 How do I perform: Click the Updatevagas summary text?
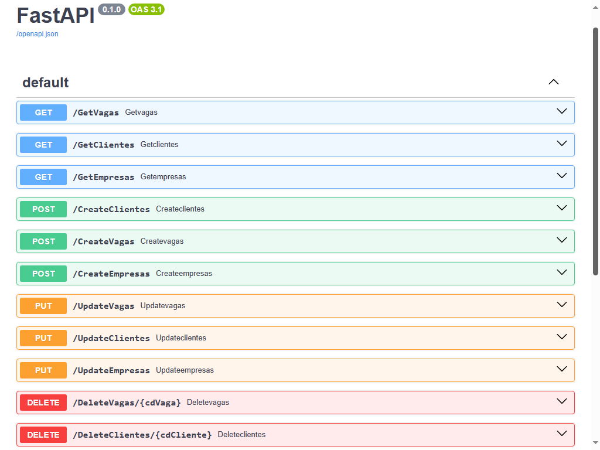163,306
